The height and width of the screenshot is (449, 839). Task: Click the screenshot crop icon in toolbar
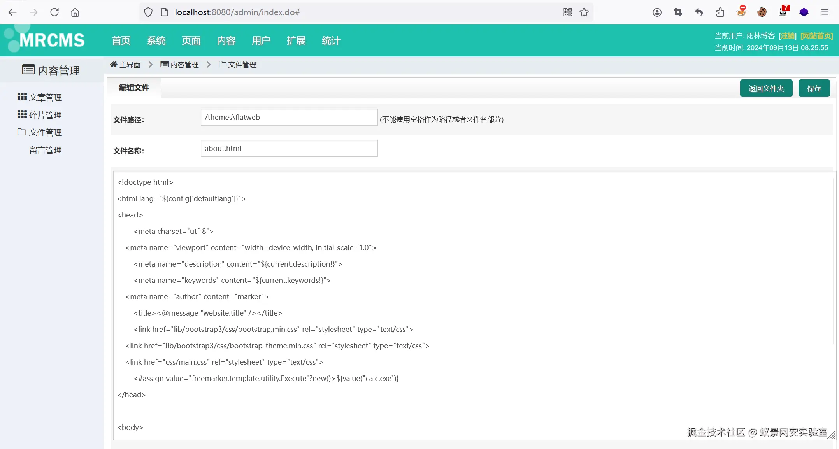click(678, 12)
